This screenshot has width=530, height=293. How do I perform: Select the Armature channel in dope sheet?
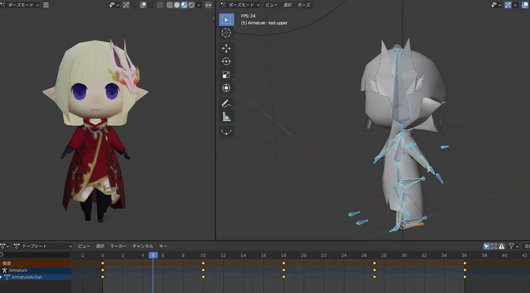click(18, 270)
